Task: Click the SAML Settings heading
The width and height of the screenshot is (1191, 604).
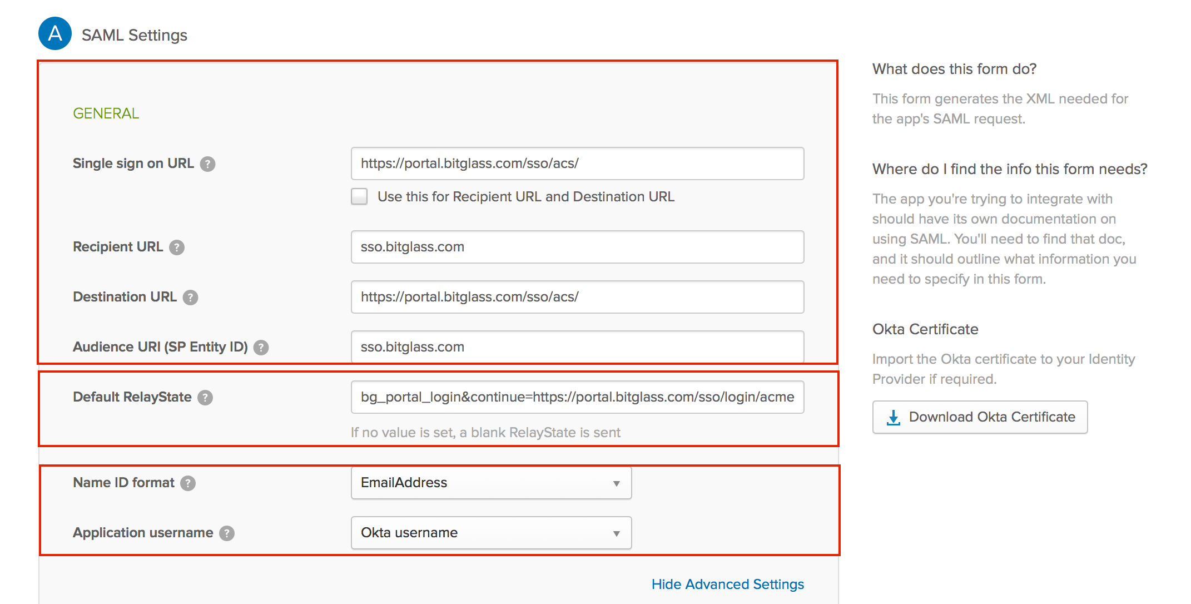Action: point(135,35)
